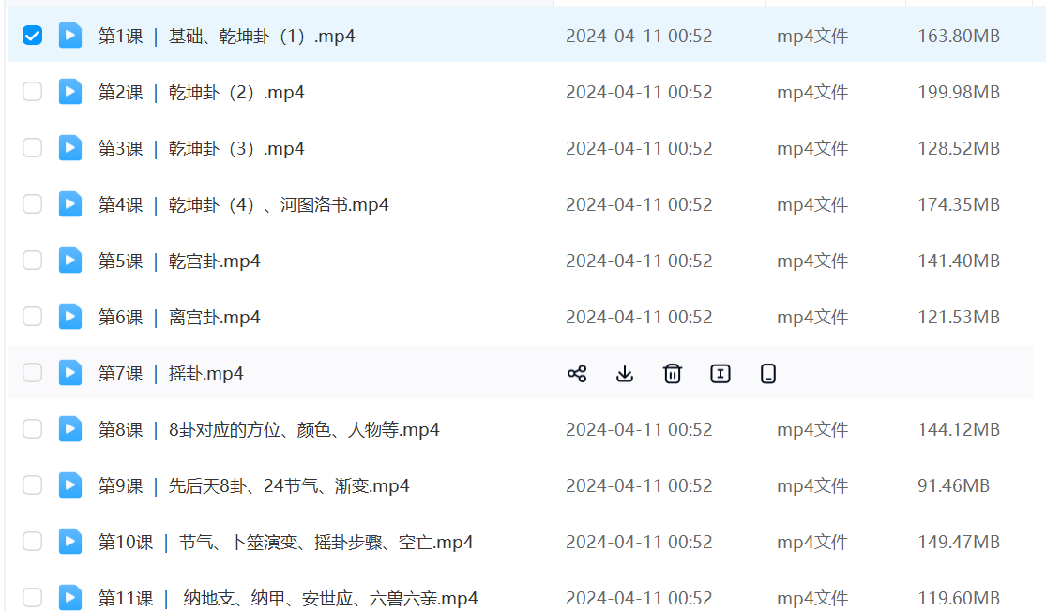The image size is (1046, 611).
Task: Download the 第7课 摇卦.mp4 file
Action: 625,374
